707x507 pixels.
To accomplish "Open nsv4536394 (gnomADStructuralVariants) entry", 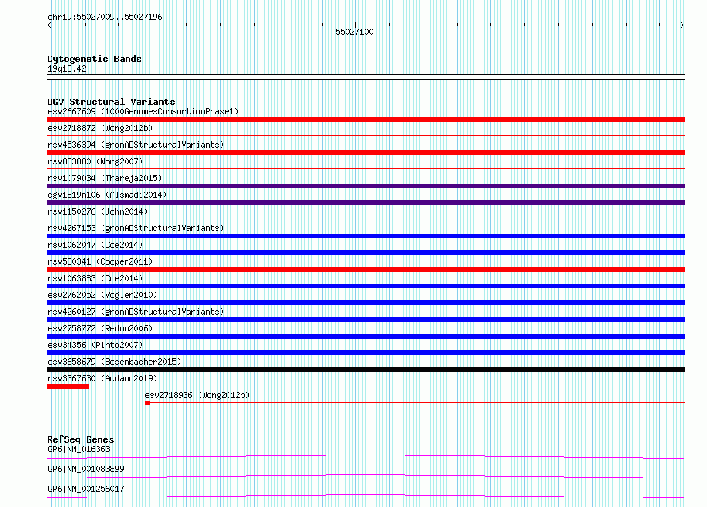I will 136,145.
